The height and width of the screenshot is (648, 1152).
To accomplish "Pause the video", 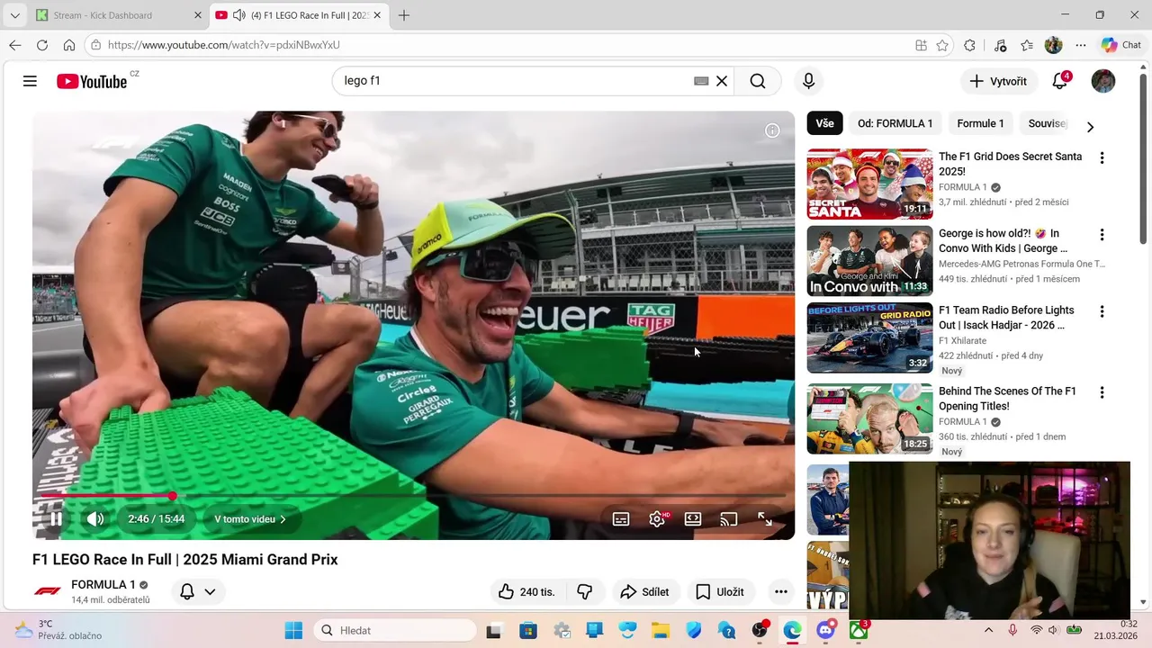I will (x=56, y=518).
